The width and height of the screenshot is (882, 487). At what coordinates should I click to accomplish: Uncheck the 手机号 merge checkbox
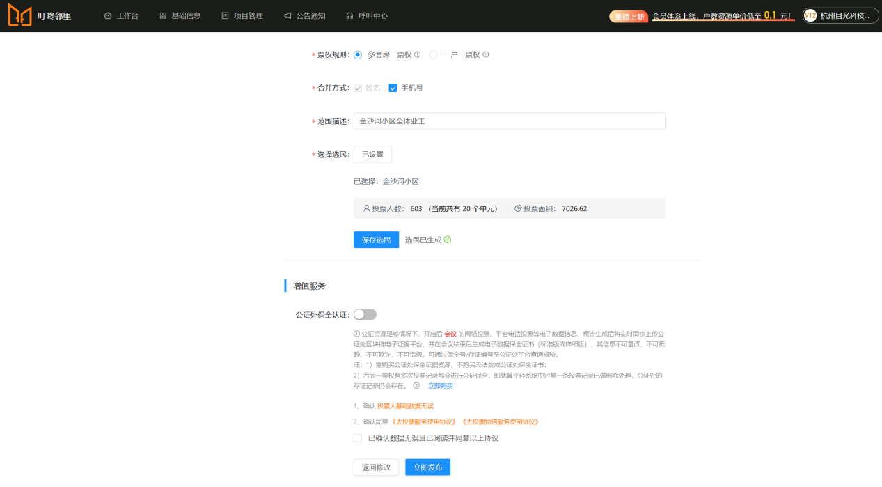point(393,88)
